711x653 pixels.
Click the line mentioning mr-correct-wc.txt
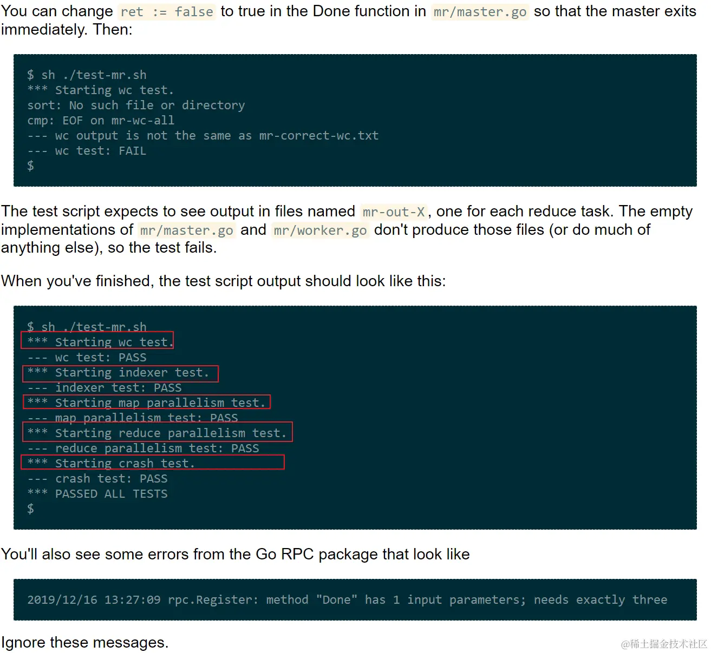(203, 136)
